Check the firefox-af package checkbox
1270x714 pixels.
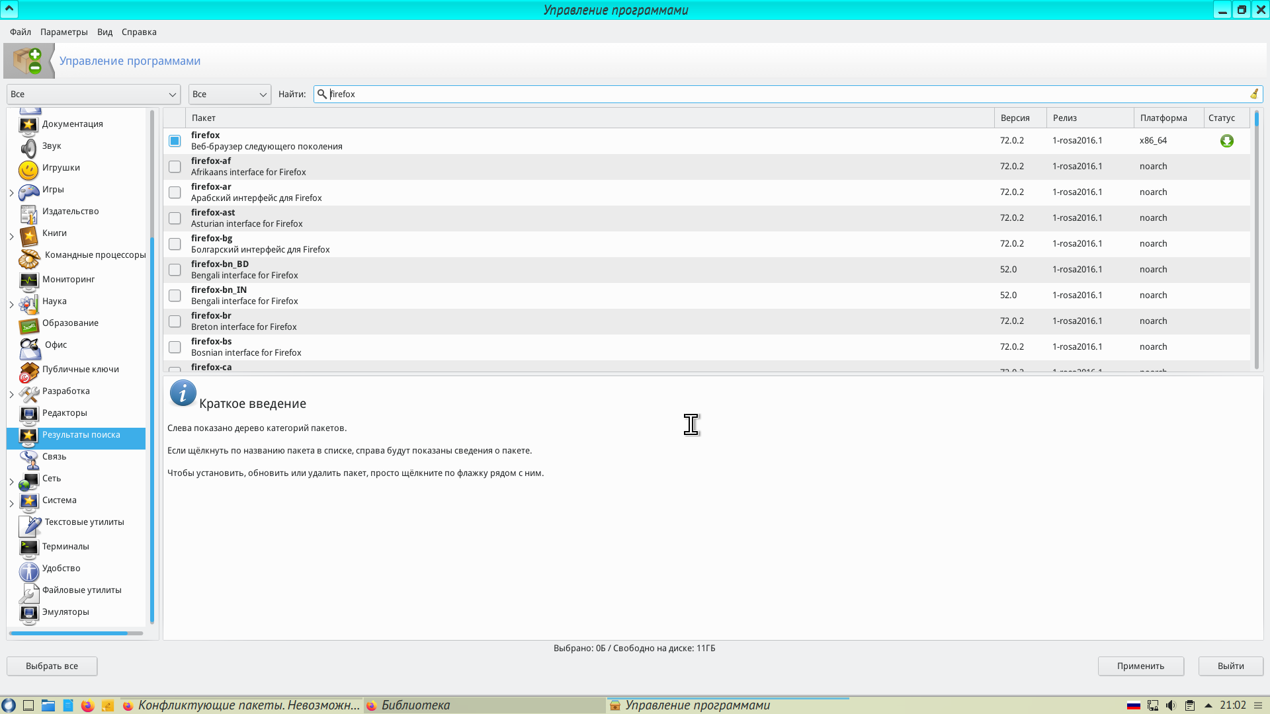175,167
